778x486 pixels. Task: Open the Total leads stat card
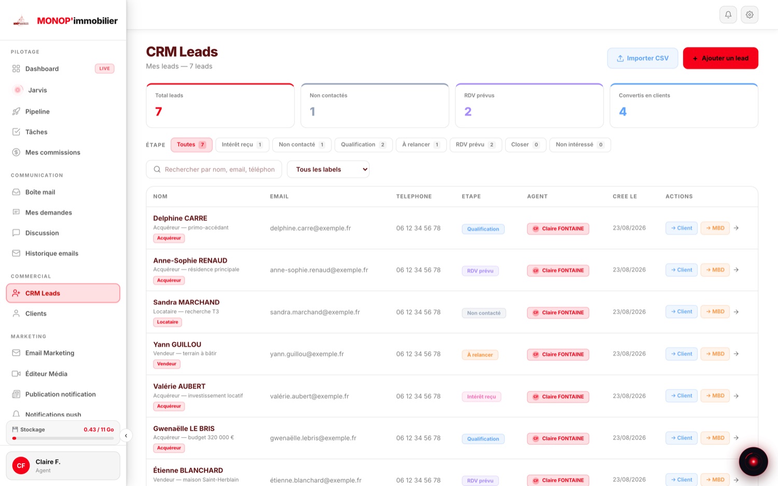(220, 106)
